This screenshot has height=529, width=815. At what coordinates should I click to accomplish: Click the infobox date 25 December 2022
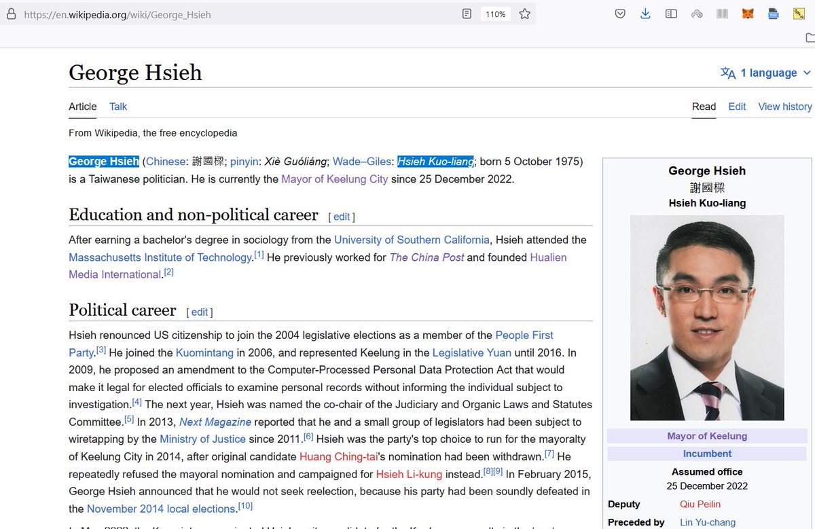(707, 486)
